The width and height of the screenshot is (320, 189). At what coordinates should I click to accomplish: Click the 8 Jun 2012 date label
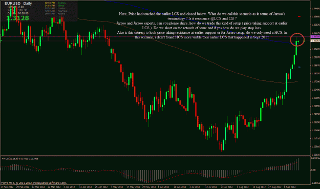pyautogui.click(x=164, y=187)
